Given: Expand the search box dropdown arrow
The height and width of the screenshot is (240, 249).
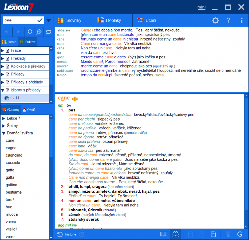Looking at the screenshot, I should tap(48, 20).
